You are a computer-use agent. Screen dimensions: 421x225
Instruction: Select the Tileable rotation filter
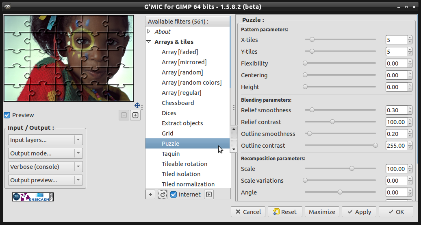coord(184,164)
